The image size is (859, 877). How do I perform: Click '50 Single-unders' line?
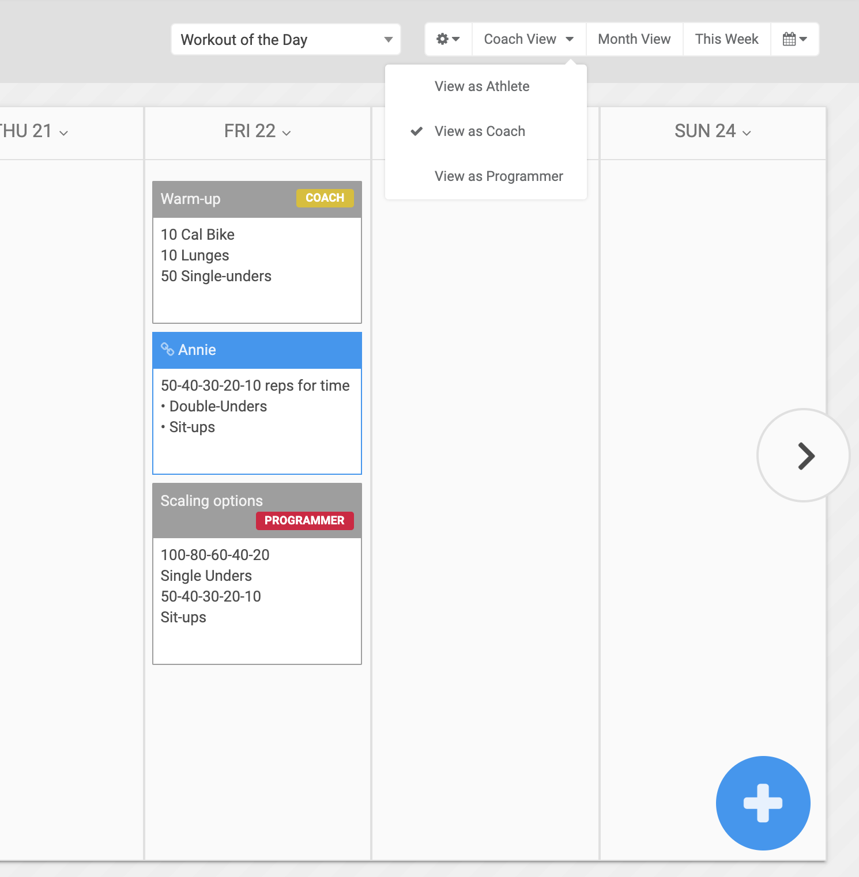point(216,276)
